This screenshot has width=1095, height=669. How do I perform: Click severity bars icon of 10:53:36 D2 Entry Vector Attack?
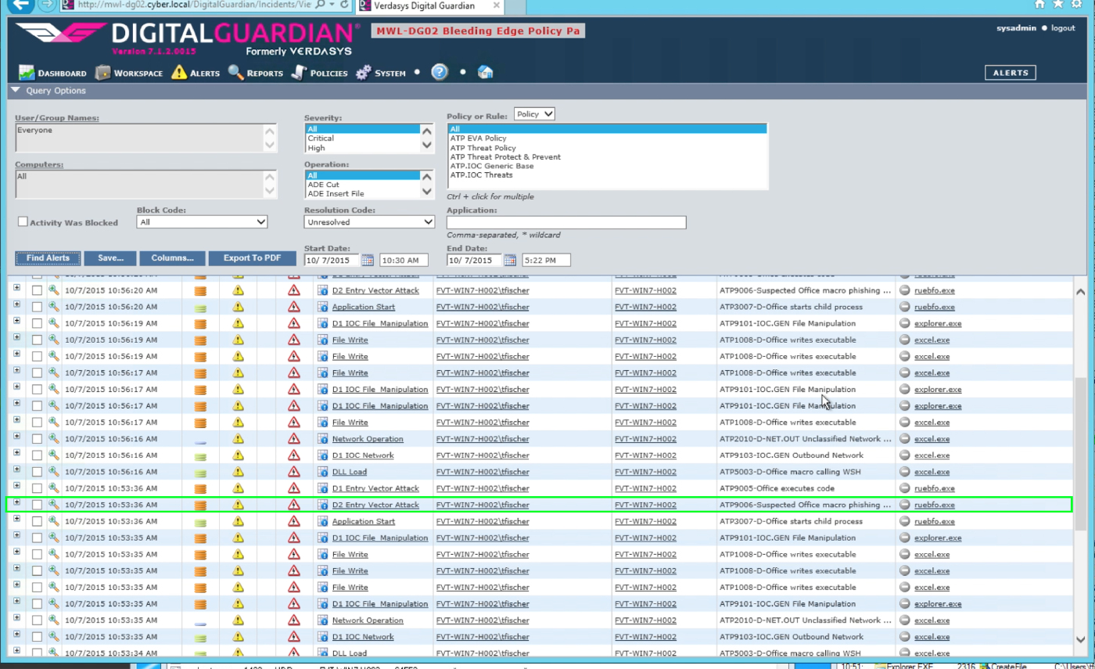(200, 505)
